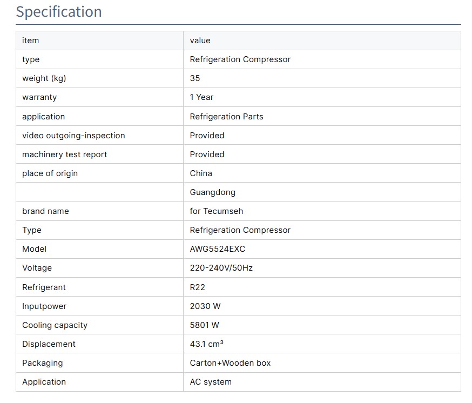Click the 'Carton+Wooden box' packaging value

pos(230,363)
